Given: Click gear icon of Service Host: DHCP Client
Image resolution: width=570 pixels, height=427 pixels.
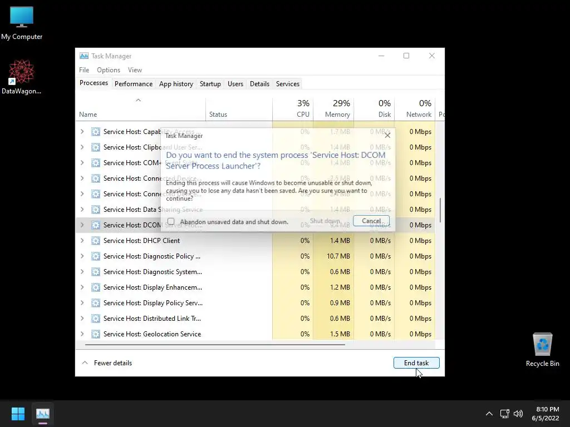Looking at the screenshot, I should [x=96, y=241].
